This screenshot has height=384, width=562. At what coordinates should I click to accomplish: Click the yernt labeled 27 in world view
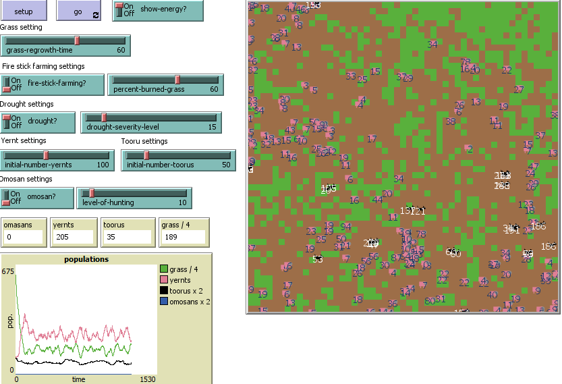[519, 90]
